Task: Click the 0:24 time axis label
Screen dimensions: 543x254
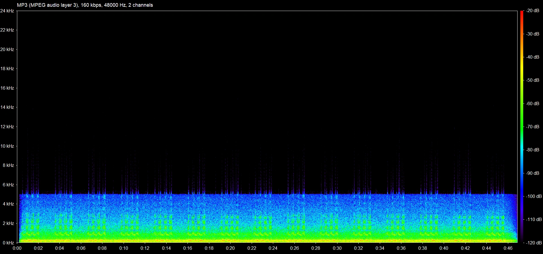Action: click(x=273, y=248)
